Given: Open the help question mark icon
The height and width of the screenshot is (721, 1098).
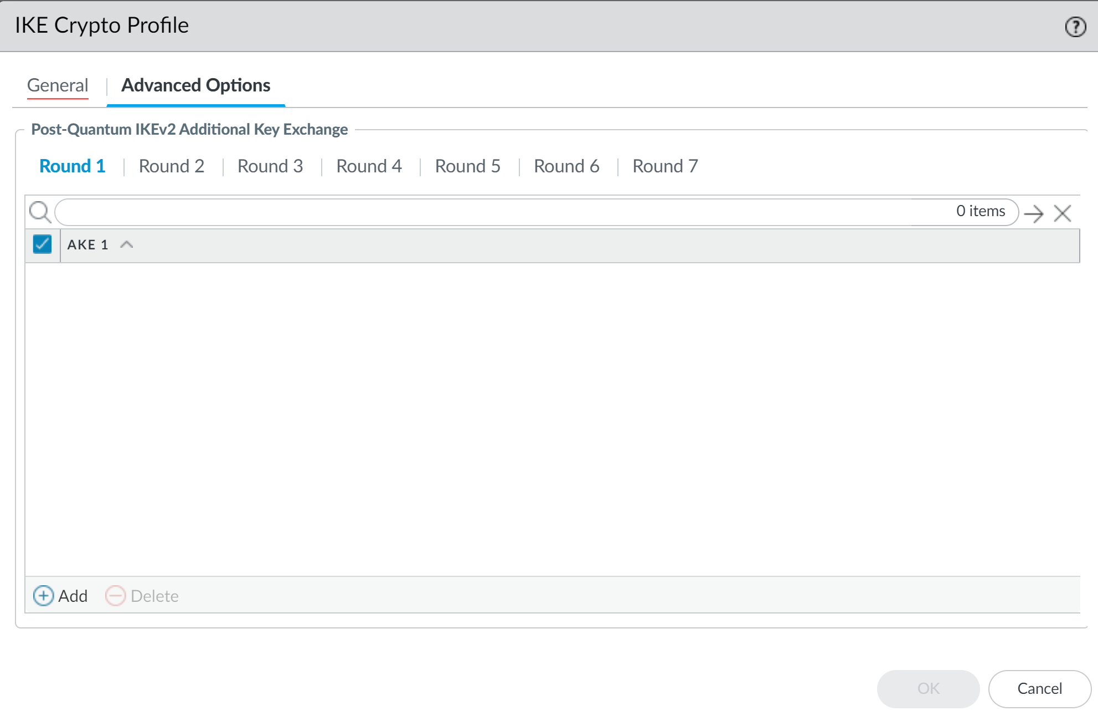Looking at the screenshot, I should pyautogui.click(x=1075, y=27).
